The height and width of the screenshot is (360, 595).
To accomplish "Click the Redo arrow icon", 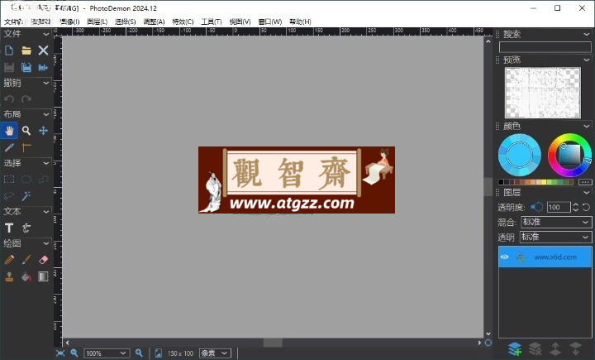I will (x=26, y=99).
